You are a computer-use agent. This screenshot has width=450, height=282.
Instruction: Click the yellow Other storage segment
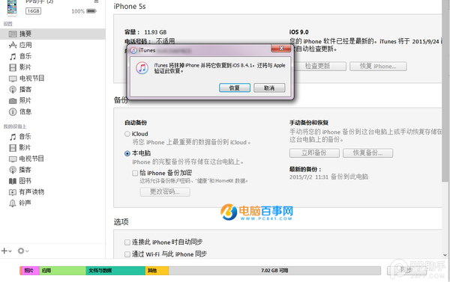[157, 271]
